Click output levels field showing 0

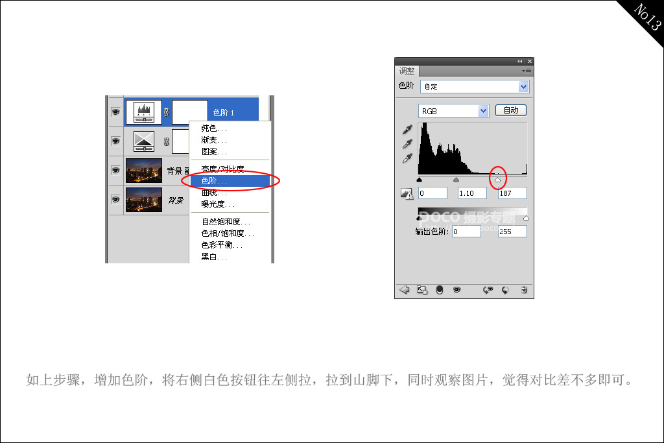click(466, 232)
